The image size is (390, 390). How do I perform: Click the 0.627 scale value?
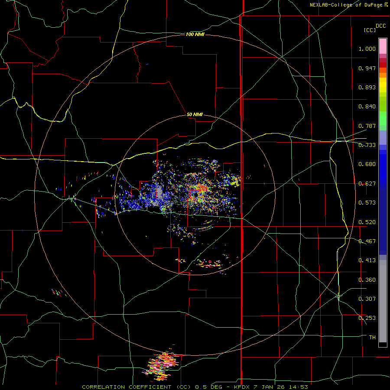[x=367, y=184]
